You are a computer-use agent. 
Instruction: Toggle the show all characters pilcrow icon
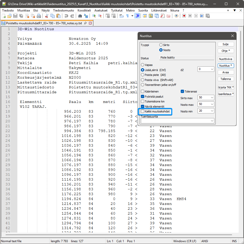coord(127,16)
